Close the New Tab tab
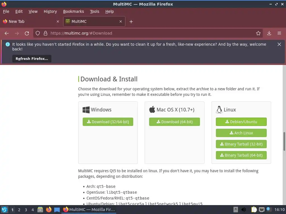286x214 pixels. 58,21
